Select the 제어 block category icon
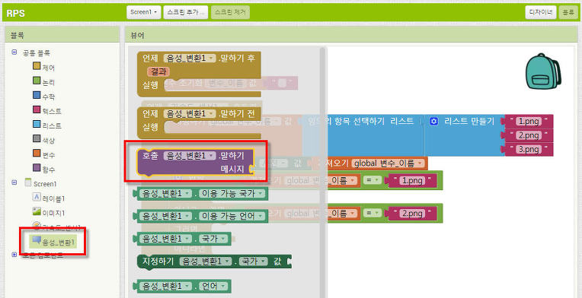Image resolution: width=582 pixels, height=298 pixels. (37, 66)
